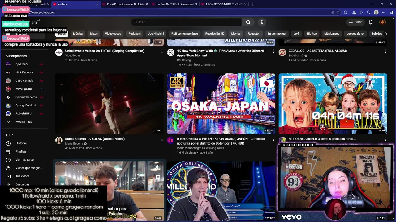Open a new browser tab

tap(253, 4)
